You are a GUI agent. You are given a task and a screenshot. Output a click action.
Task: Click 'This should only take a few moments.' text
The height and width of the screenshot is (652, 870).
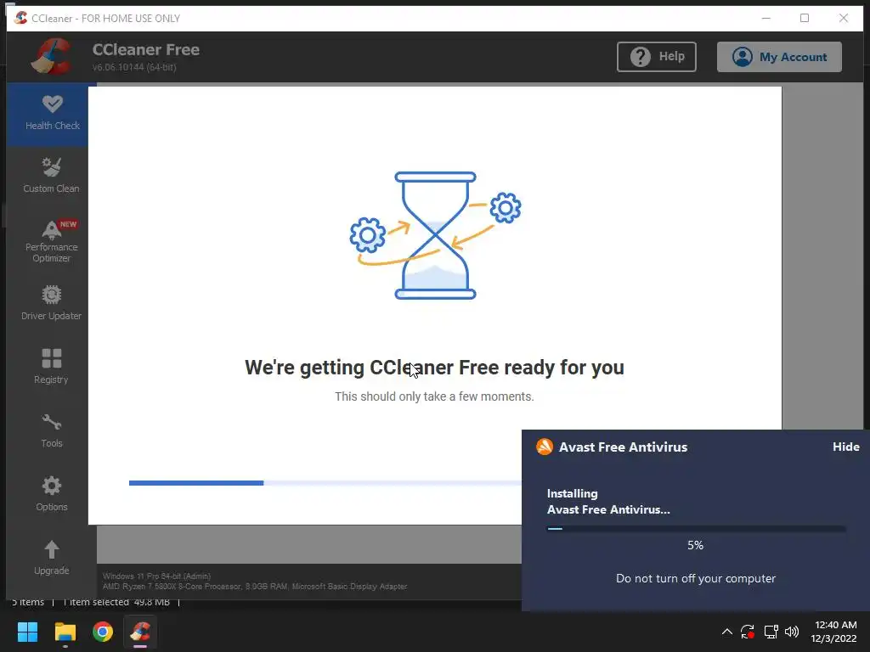pyautogui.click(x=434, y=396)
